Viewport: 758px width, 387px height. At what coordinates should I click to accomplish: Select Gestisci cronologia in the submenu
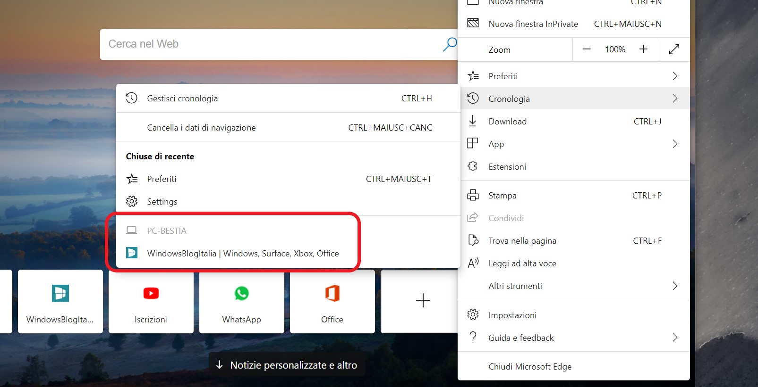(288, 98)
